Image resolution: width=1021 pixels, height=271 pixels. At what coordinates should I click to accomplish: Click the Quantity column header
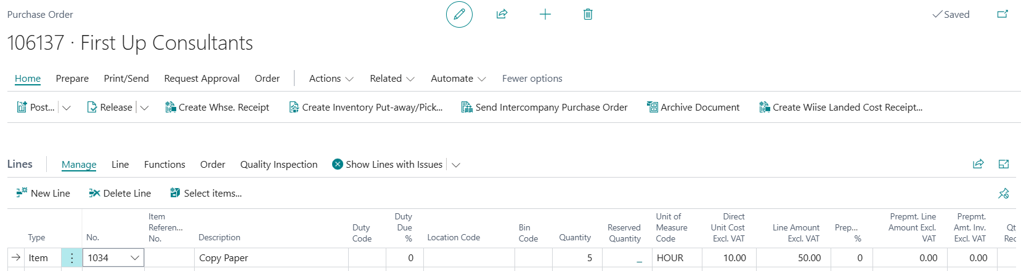point(575,237)
